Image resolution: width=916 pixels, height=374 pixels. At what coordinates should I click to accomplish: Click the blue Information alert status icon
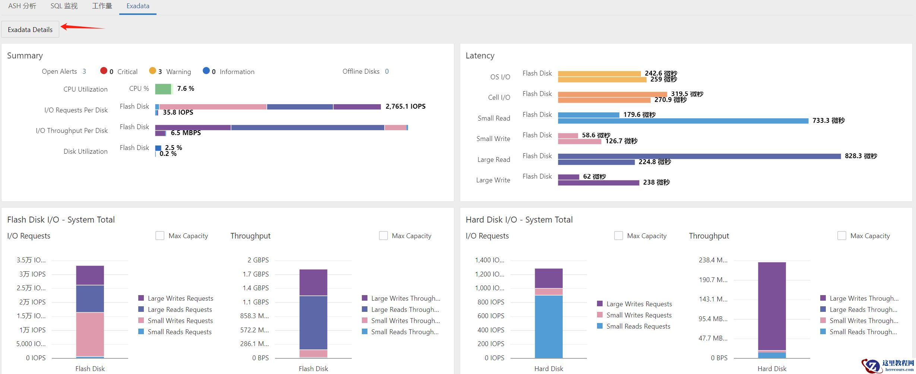pyautogui.click(x=206, y=71)
